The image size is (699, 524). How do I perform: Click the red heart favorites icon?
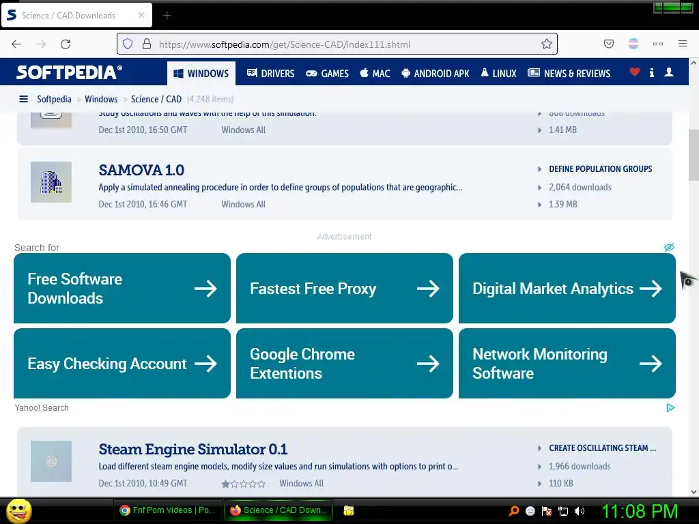[x=635, y=72]
